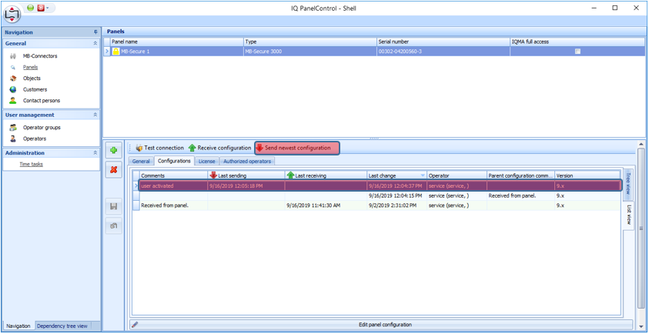Click the red X delete button

[x=114, y=169]
